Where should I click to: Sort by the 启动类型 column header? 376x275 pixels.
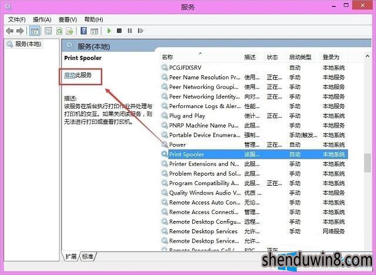pyautogui.click(x=303, y=57)
